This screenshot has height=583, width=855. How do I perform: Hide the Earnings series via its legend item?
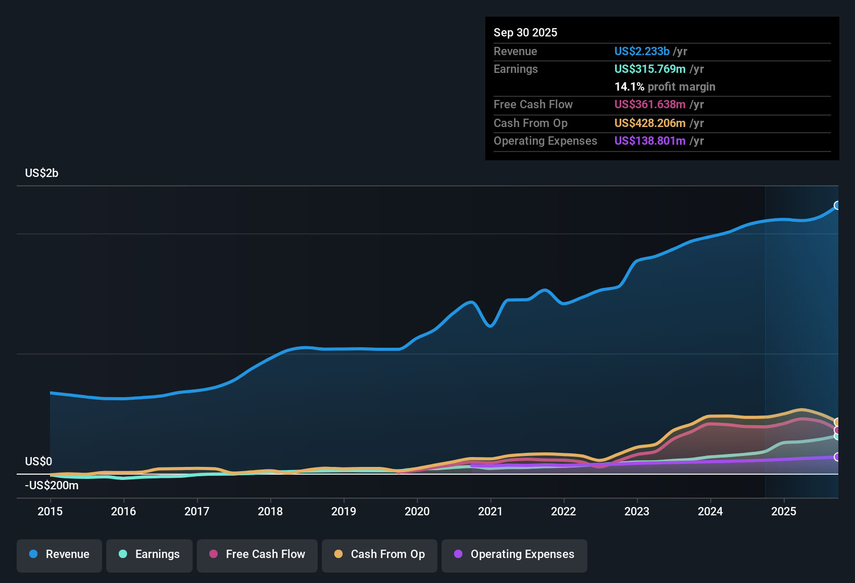pyautogui.click(x=149, y=554)
